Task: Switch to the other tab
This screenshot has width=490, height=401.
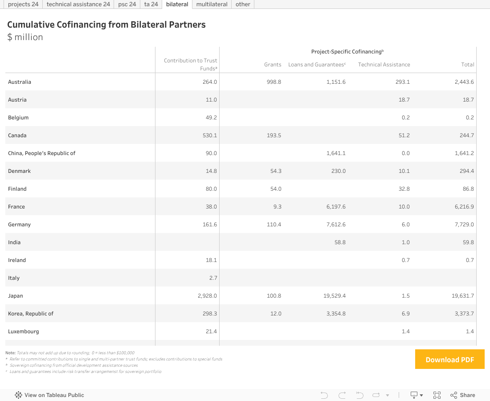Action: (x=243, y=4)
